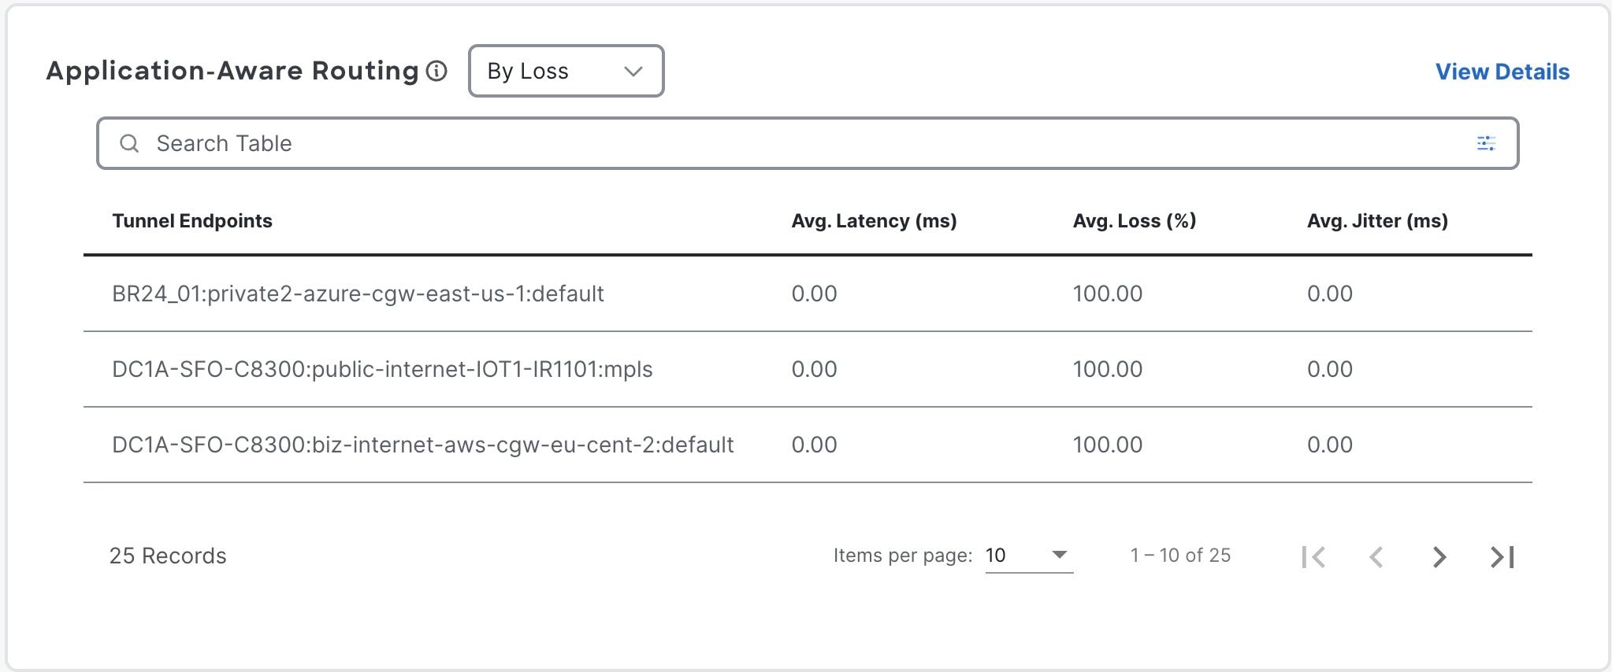Image resolution: width=1612 pixels, height=672 pixels.
Task: Sort by Avg. Jitter (ms) column
Action: [1377, 221]
